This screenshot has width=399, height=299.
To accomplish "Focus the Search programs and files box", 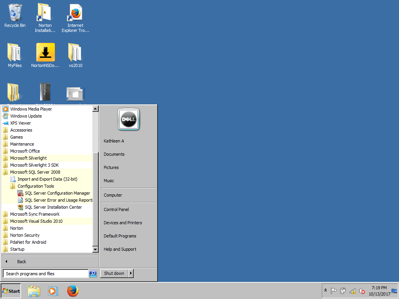I will point(46,274).
